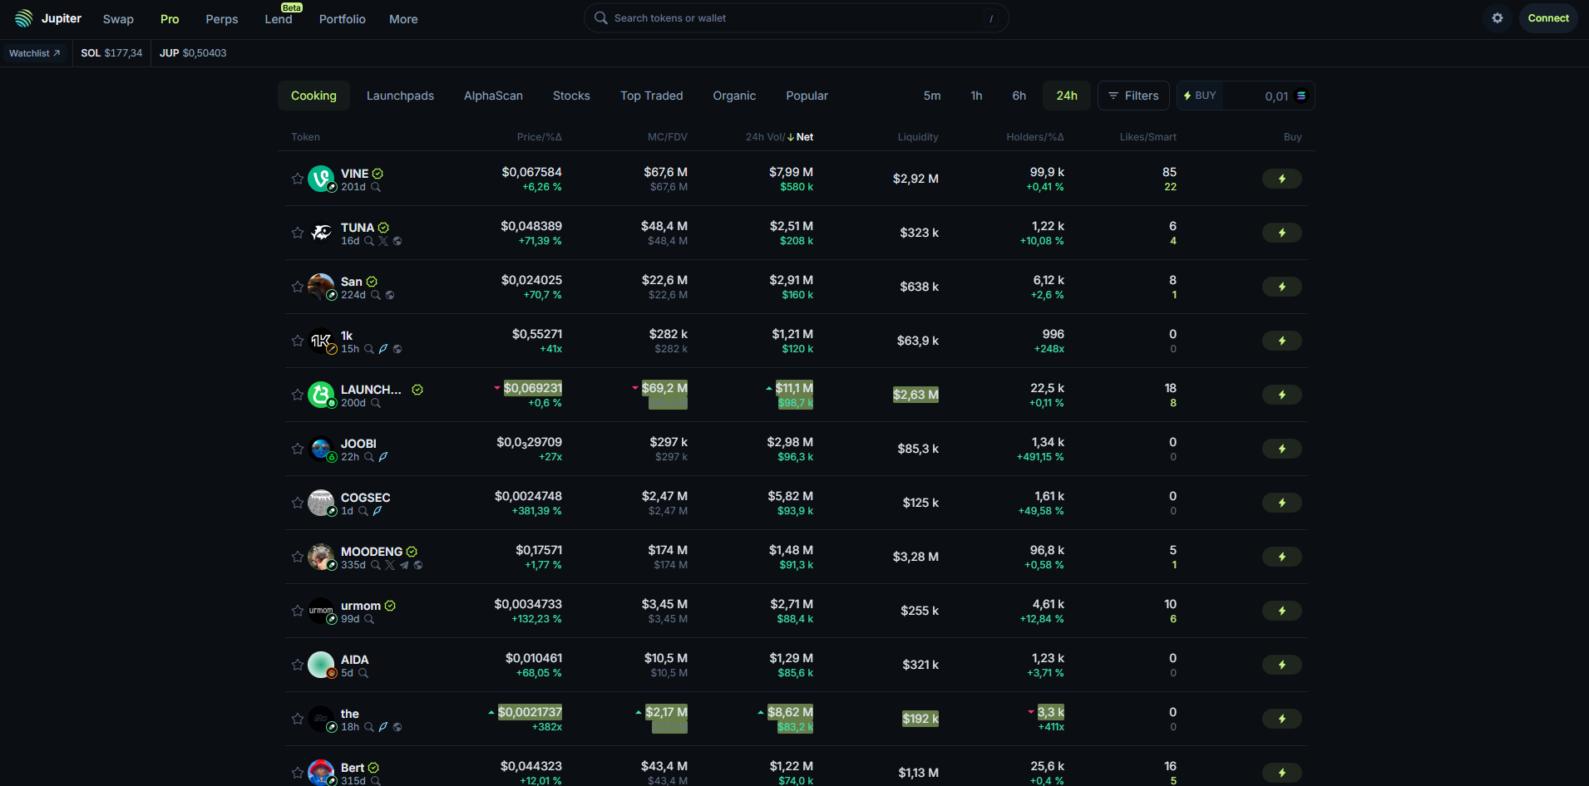
Task: Add TUNA to favorites with the star
Action: [x=298, y=233]
